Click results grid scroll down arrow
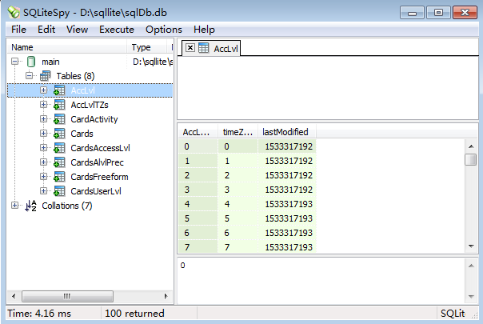 tap(471, 246)
